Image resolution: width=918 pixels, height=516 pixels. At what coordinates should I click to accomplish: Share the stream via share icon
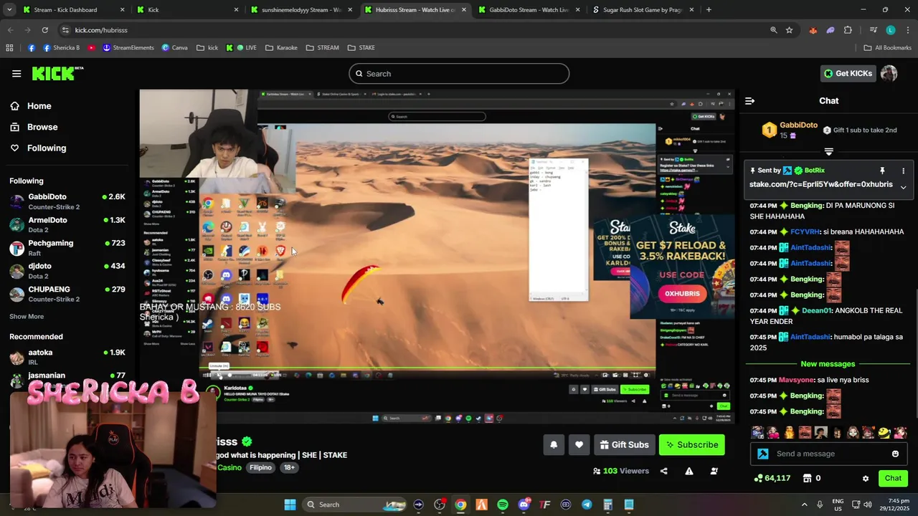(663, 471)
